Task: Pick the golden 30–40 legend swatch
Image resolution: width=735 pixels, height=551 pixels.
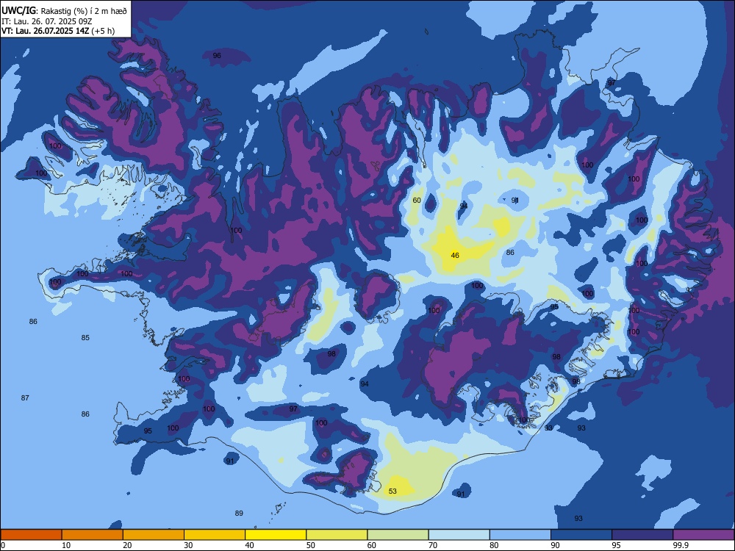Action: (215, 535)
